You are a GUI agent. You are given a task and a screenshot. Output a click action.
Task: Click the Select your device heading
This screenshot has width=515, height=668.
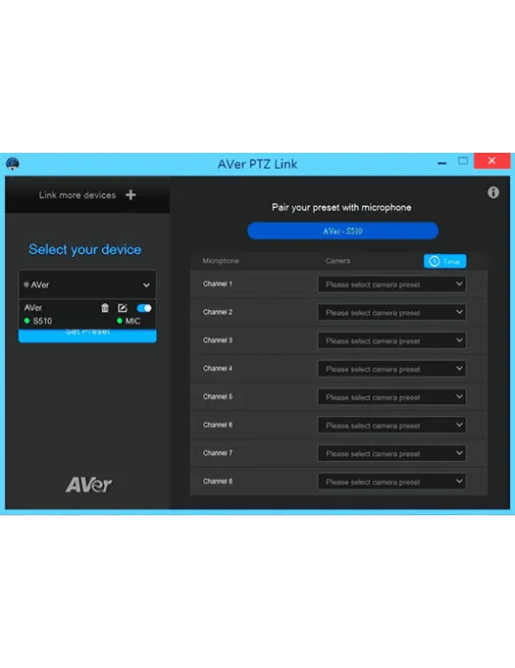pyautogui.click(x=85, y=249)
